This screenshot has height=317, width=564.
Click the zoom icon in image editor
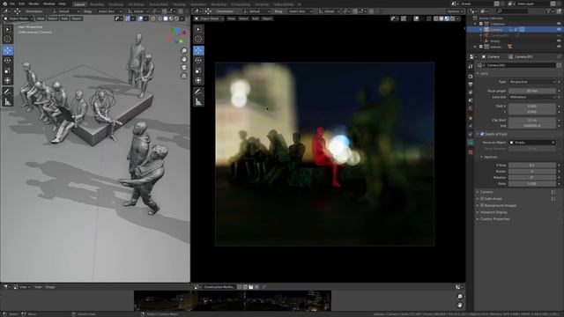click(x=460, y=296)
